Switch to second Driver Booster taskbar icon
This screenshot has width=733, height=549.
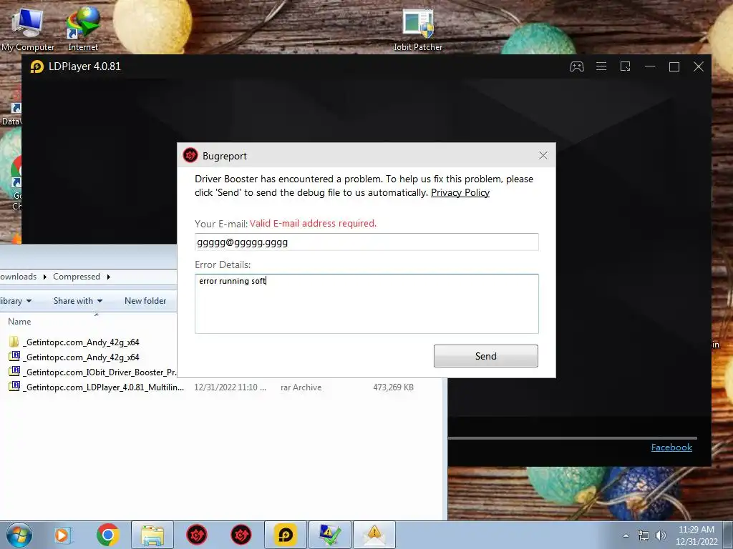click(x=241, y=535)
